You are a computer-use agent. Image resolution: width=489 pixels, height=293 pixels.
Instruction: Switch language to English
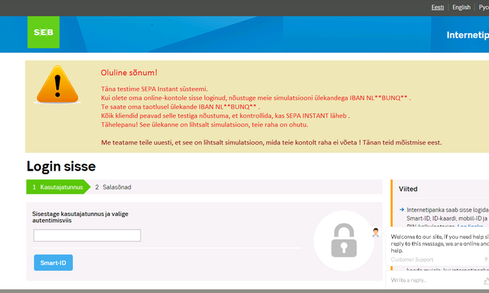point(461,7)
